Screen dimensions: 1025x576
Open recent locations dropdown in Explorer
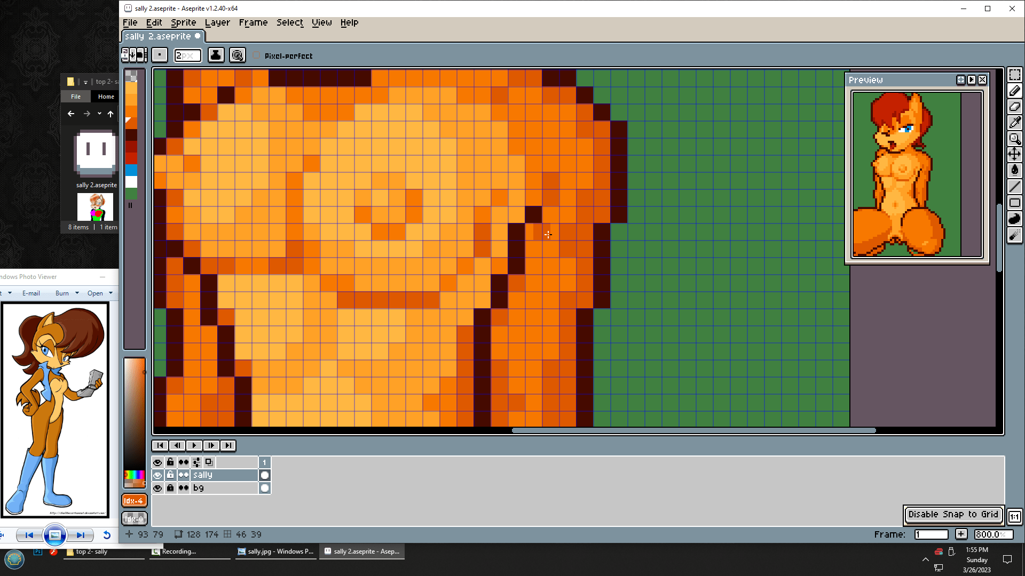pos(99,114)
